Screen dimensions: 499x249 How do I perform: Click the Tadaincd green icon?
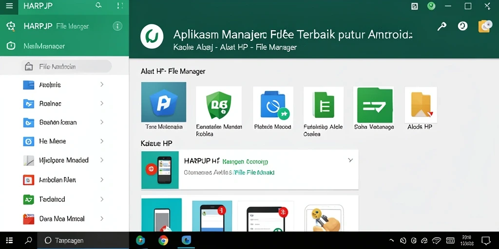(29, 199)
